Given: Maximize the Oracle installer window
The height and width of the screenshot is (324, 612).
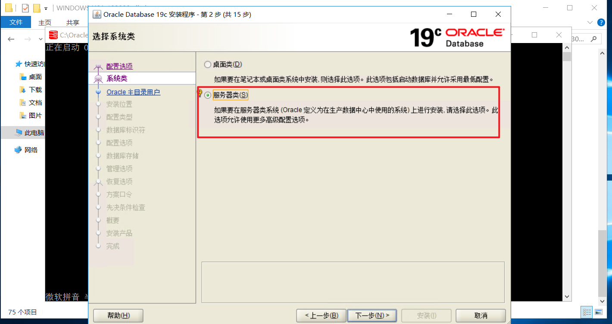Looking at the screenshot, I should [x=474, y=14].
